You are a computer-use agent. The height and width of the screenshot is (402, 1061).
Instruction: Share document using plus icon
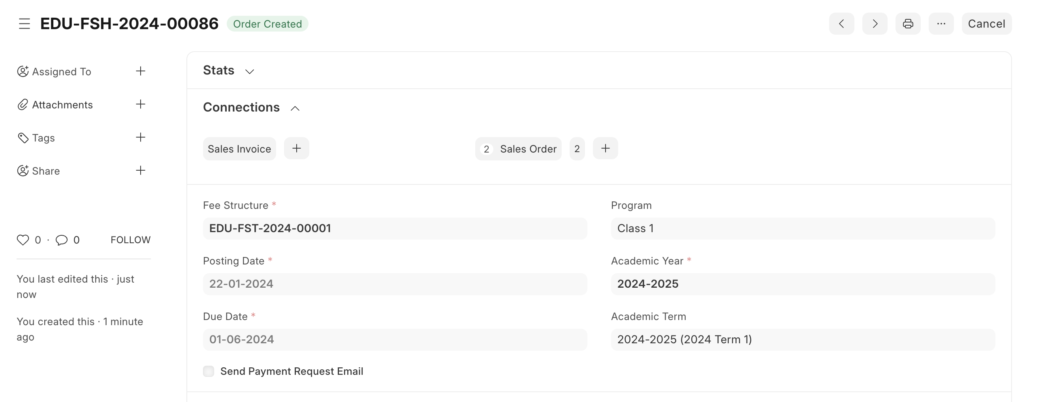tap(141, 171)
